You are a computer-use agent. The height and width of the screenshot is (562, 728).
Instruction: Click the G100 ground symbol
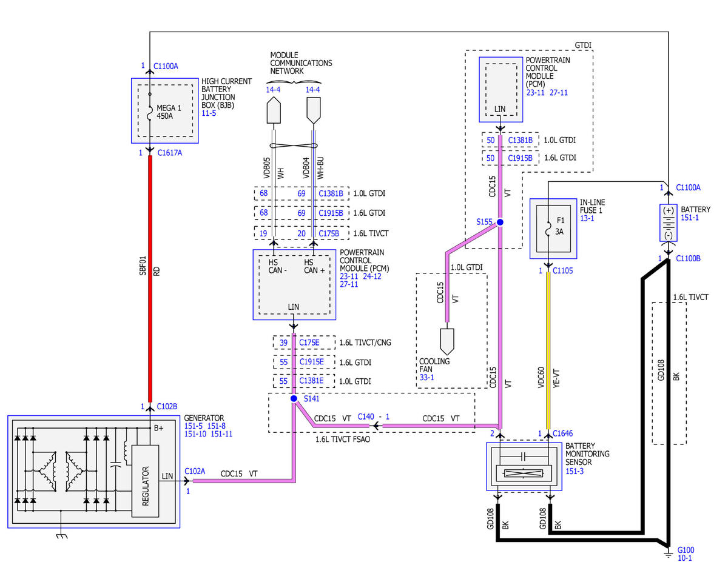click(667, 553)
